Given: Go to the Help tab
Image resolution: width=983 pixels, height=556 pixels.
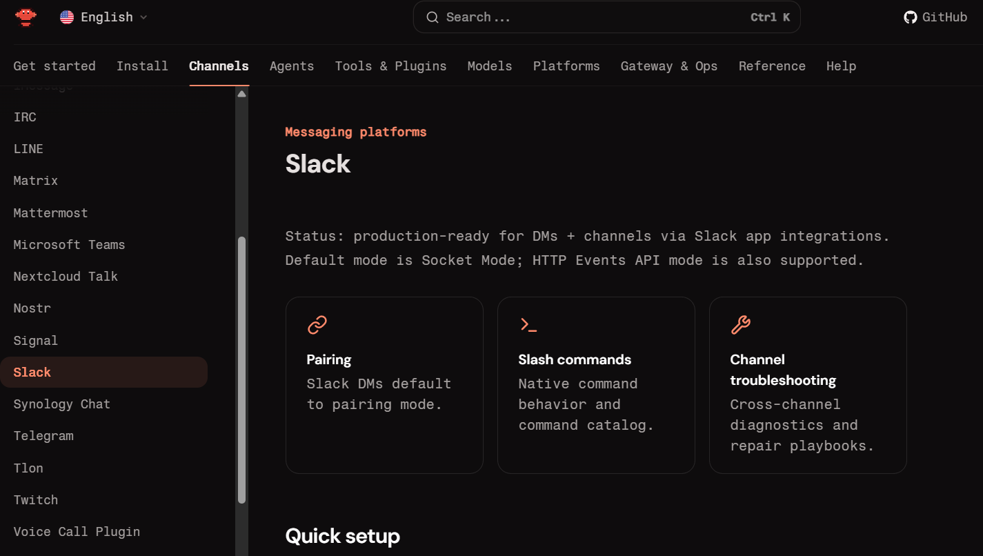Looking at the screenshot, I should pyautogui.click(x=841, y=66).
